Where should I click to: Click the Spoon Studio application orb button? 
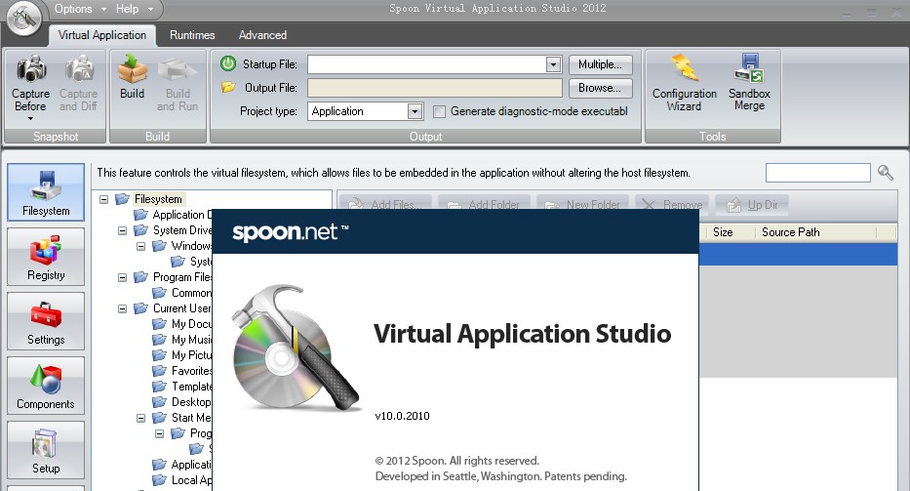coord(23,18)
